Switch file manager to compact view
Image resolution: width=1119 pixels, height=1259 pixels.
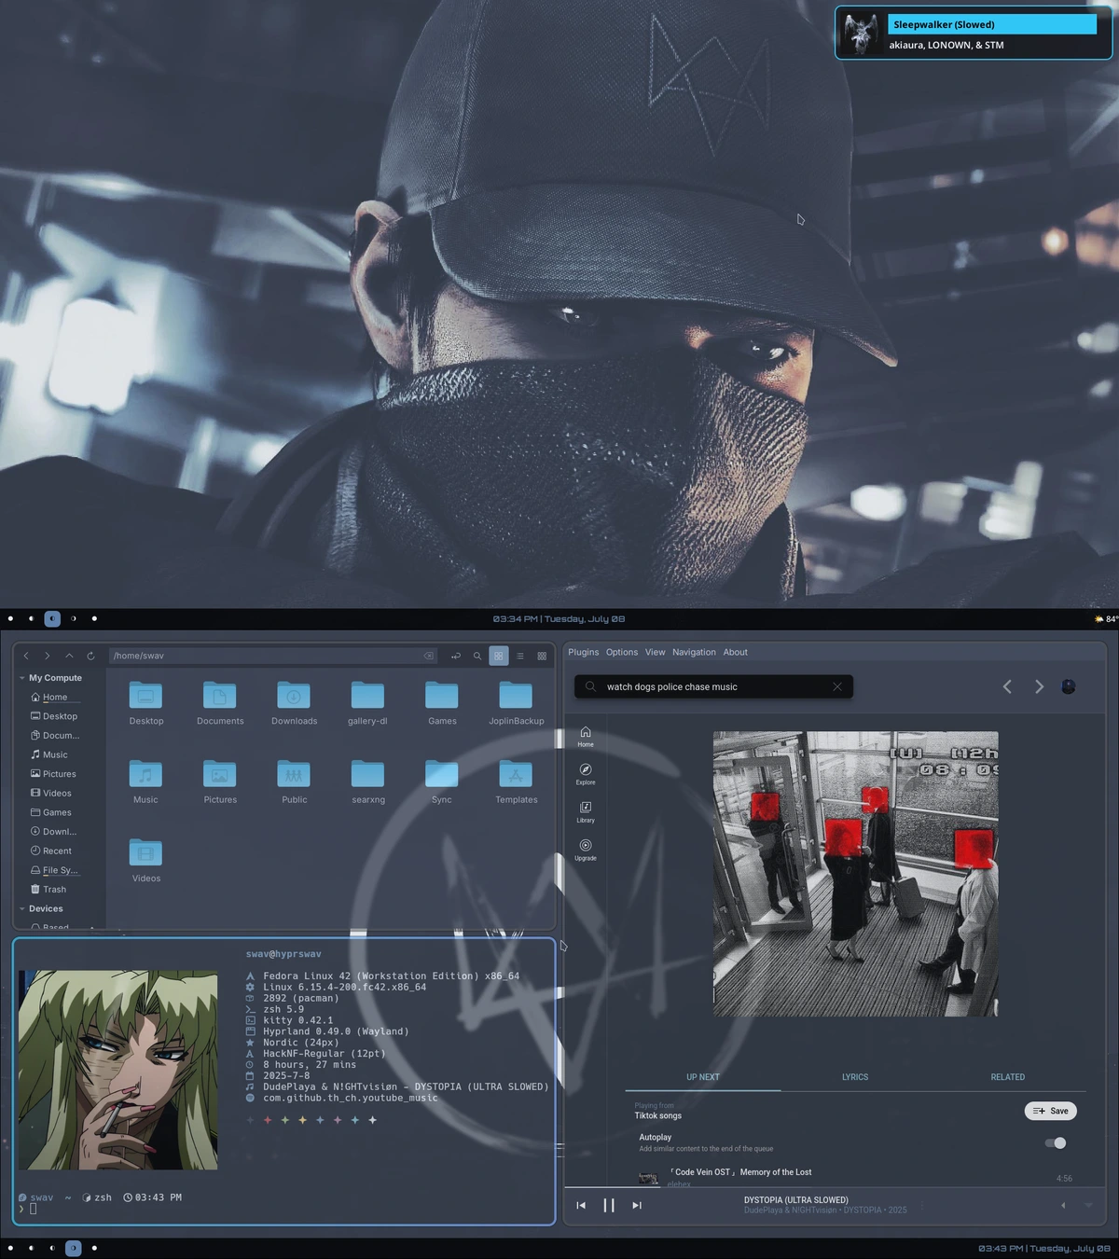pyautogui.click(x=542, y=656)
